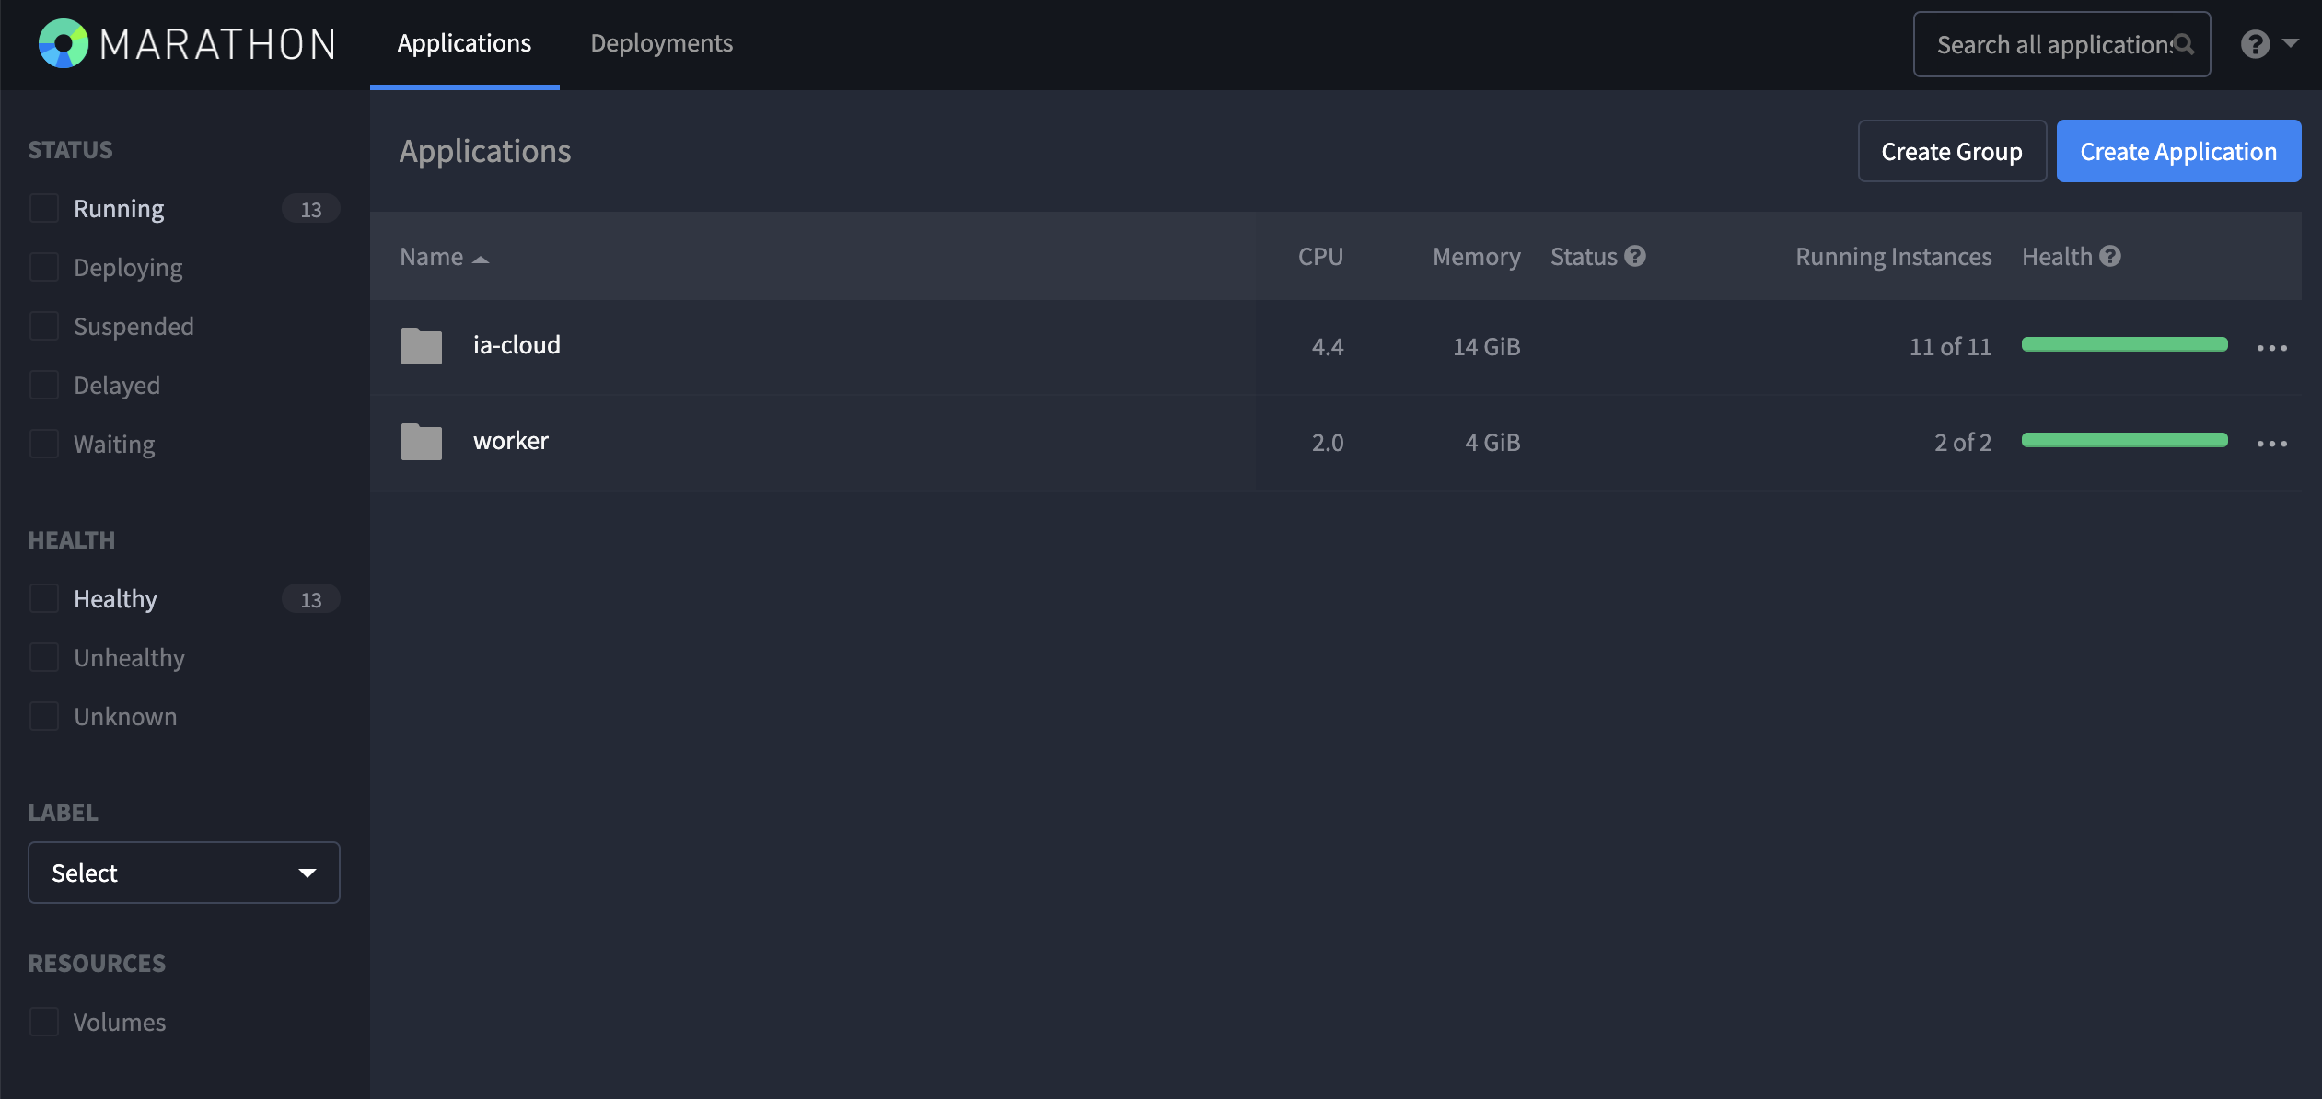Check the Unknown health filter
The height and width of the screenshot is (1099, 2322).
click(x=44, y=716)
